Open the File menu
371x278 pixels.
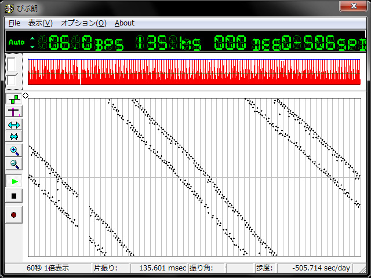click(14, 23)
